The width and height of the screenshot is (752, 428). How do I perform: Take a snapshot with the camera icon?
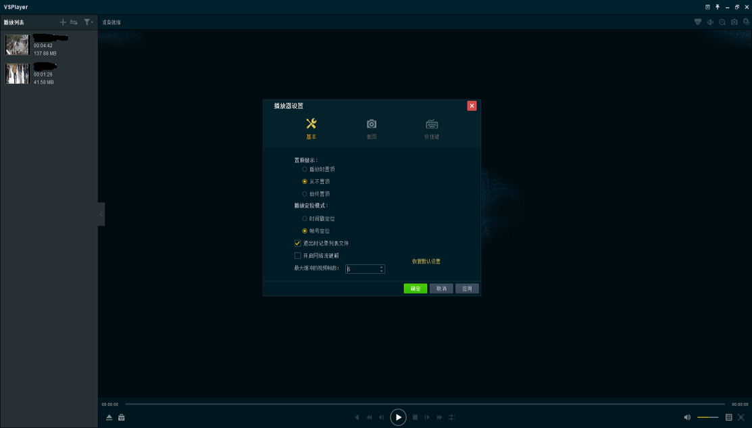tap(734, 22)
